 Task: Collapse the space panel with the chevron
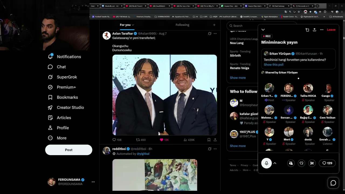pyautogui.click(x=263, y=30)
